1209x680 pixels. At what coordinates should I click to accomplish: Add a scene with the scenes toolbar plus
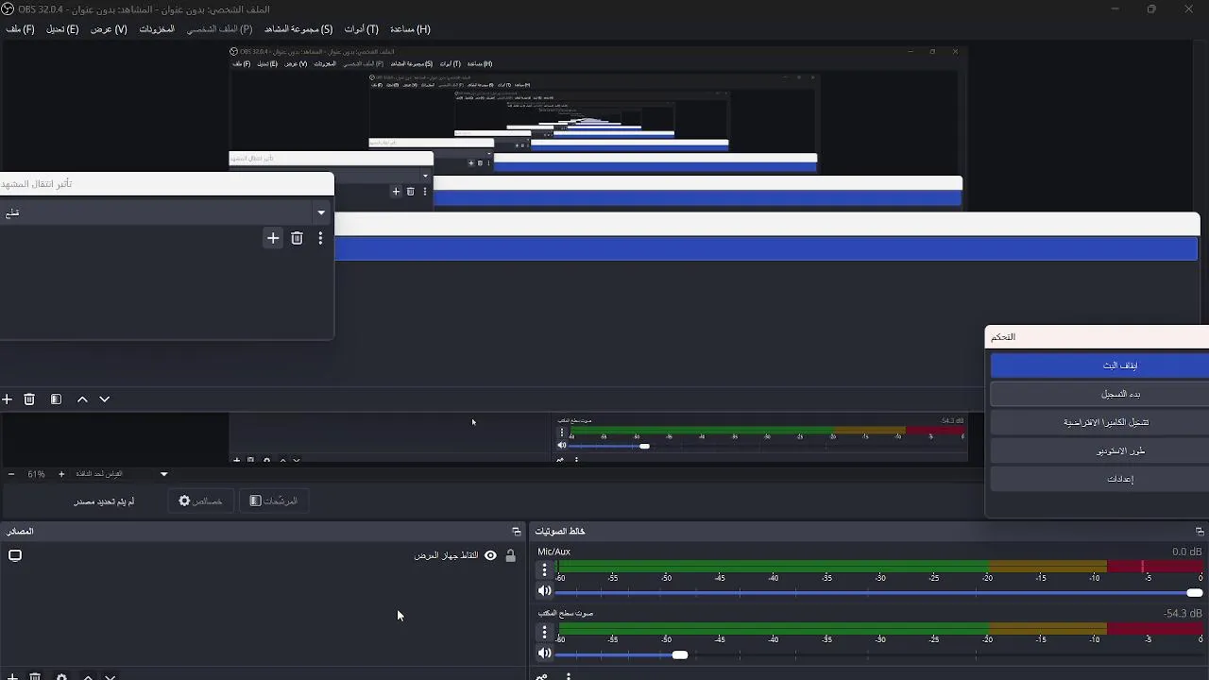click(7, 399)
